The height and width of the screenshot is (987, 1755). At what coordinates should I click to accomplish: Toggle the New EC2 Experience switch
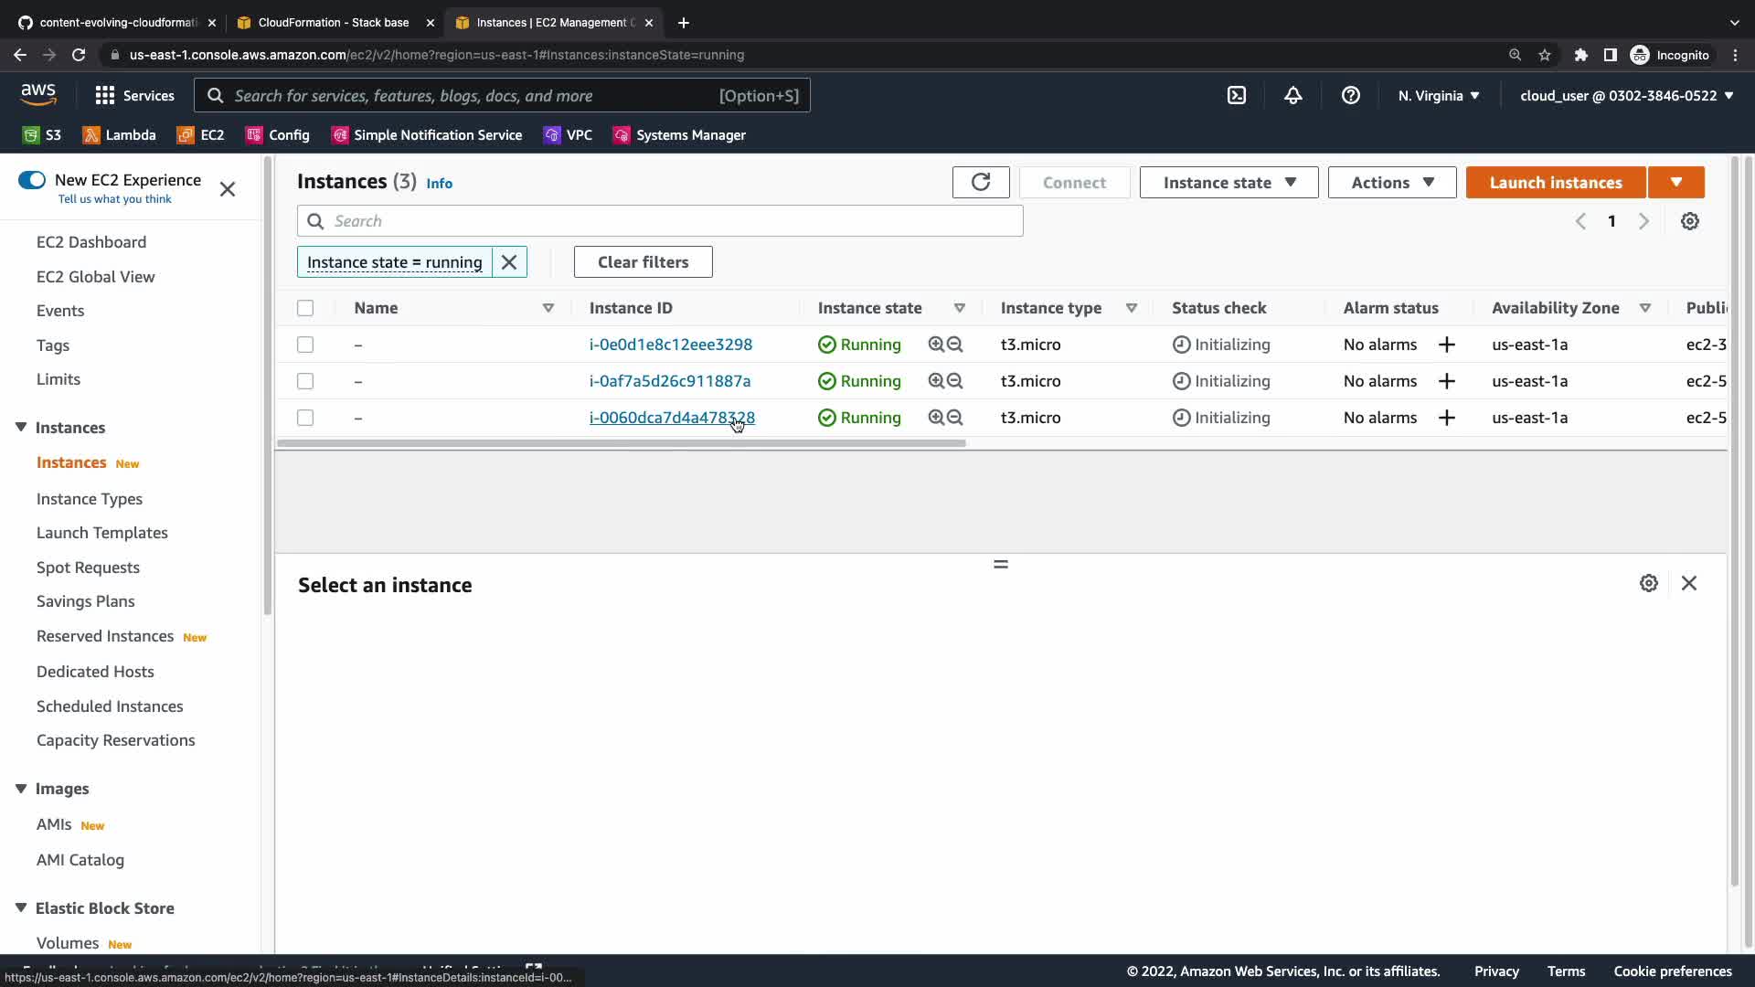(32, 180)
